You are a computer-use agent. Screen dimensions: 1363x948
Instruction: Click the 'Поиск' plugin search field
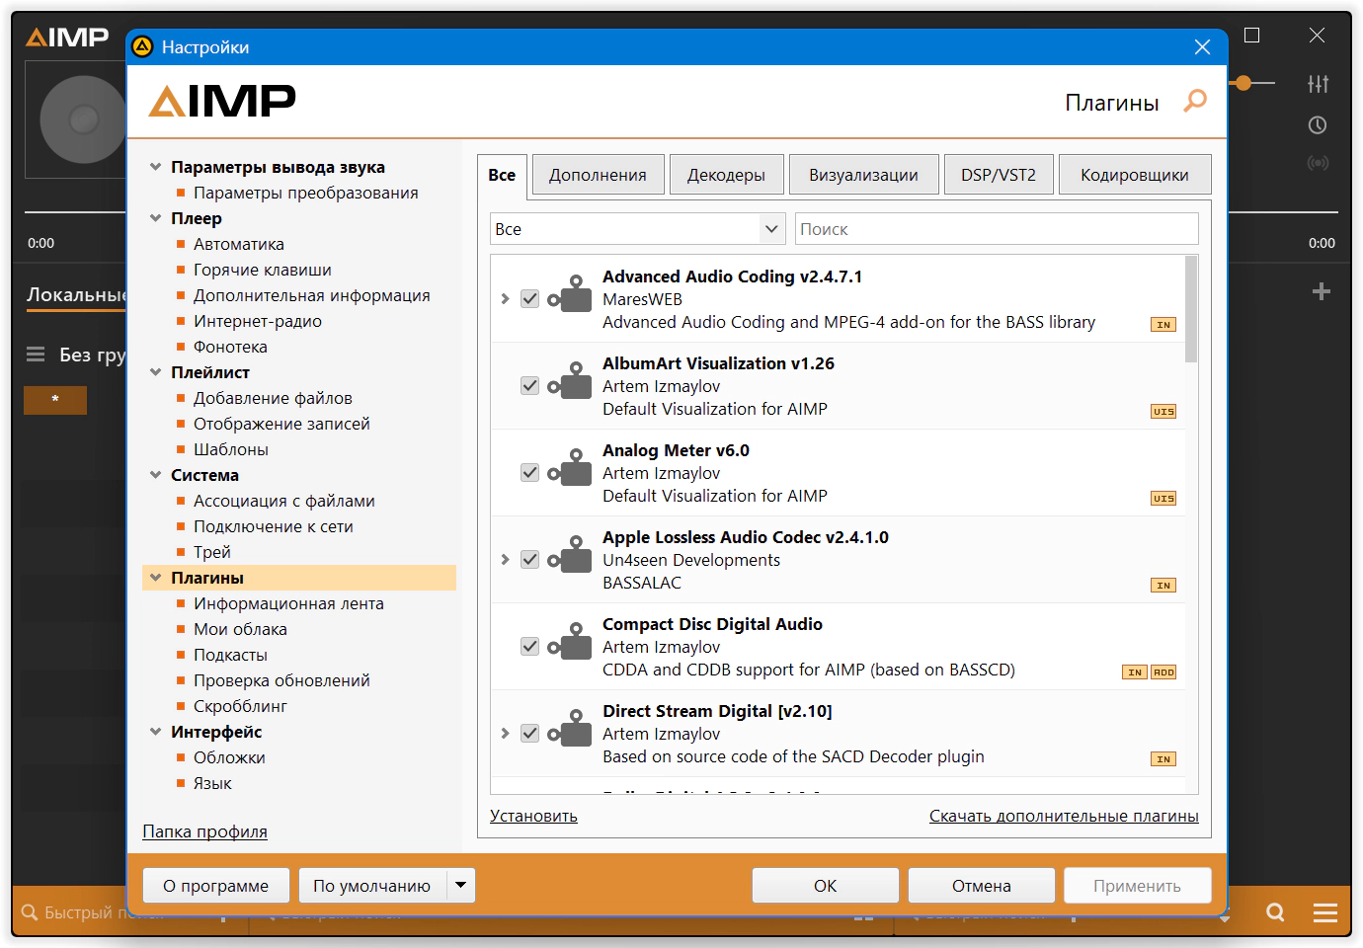997,229
